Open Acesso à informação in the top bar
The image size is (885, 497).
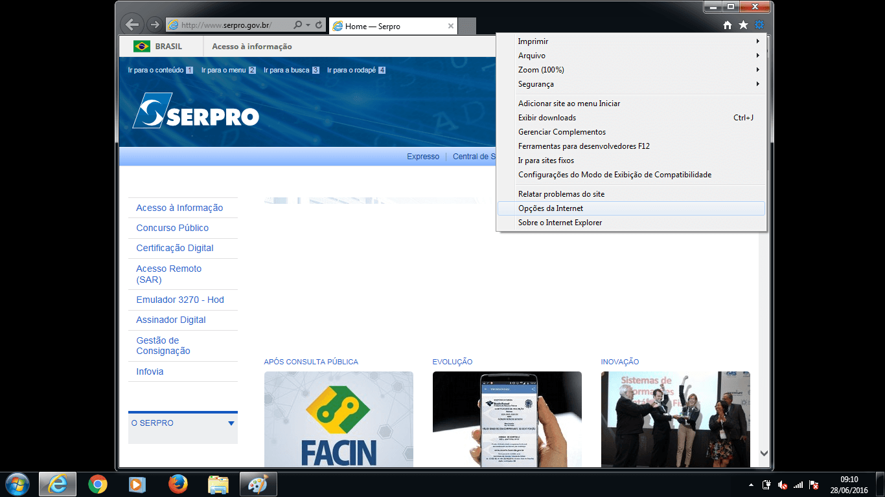pos(252,47)
